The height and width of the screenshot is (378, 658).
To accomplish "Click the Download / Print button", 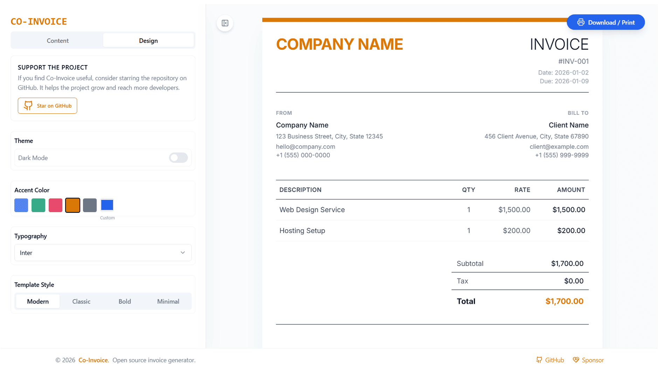I will click(x=605, y=22).
